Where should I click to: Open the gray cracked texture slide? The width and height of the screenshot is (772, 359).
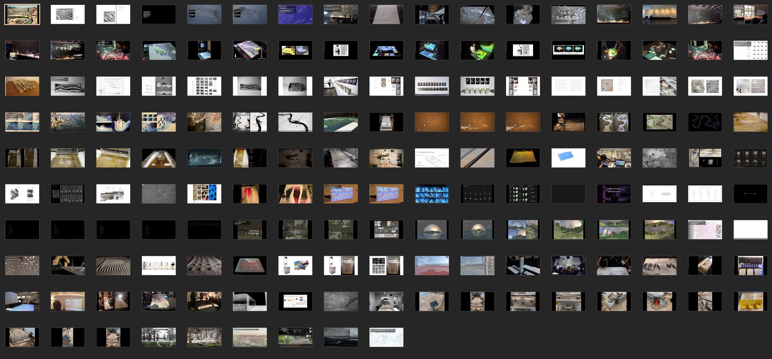pyautogui.click(x=341, y=301)
